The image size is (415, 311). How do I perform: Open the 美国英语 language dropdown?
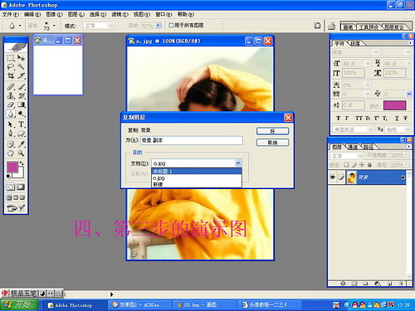pyautogui.click(x=353, y=129)
